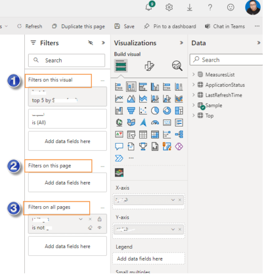Select the KPI visual
Screen dimensions: 264x275
point(119,135)
